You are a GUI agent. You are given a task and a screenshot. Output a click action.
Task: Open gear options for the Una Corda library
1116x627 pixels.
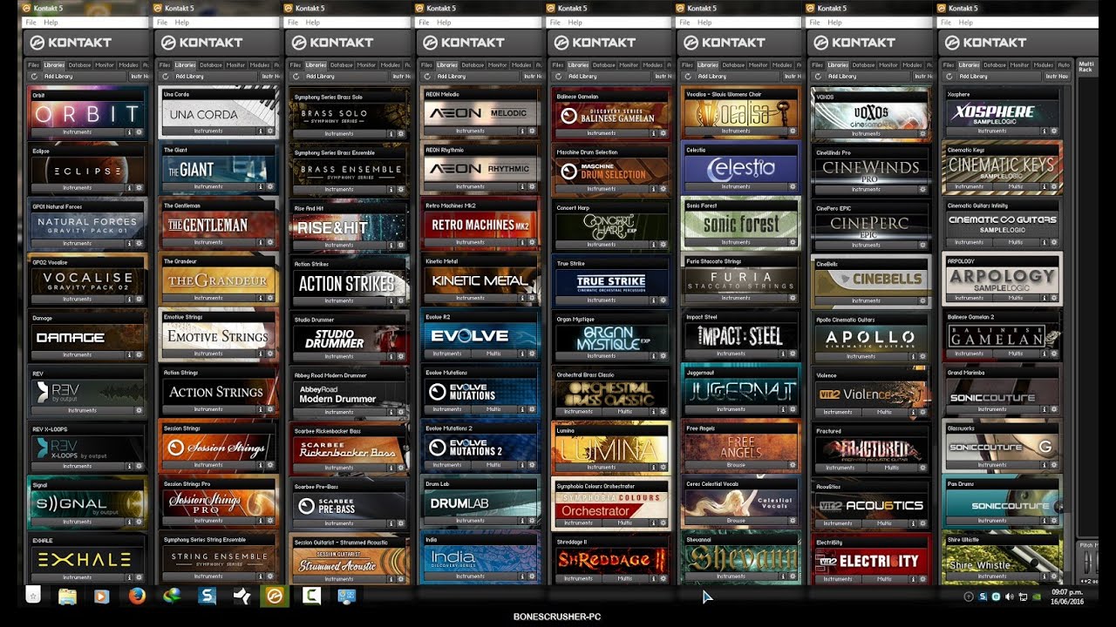click(x=269, y=131)
